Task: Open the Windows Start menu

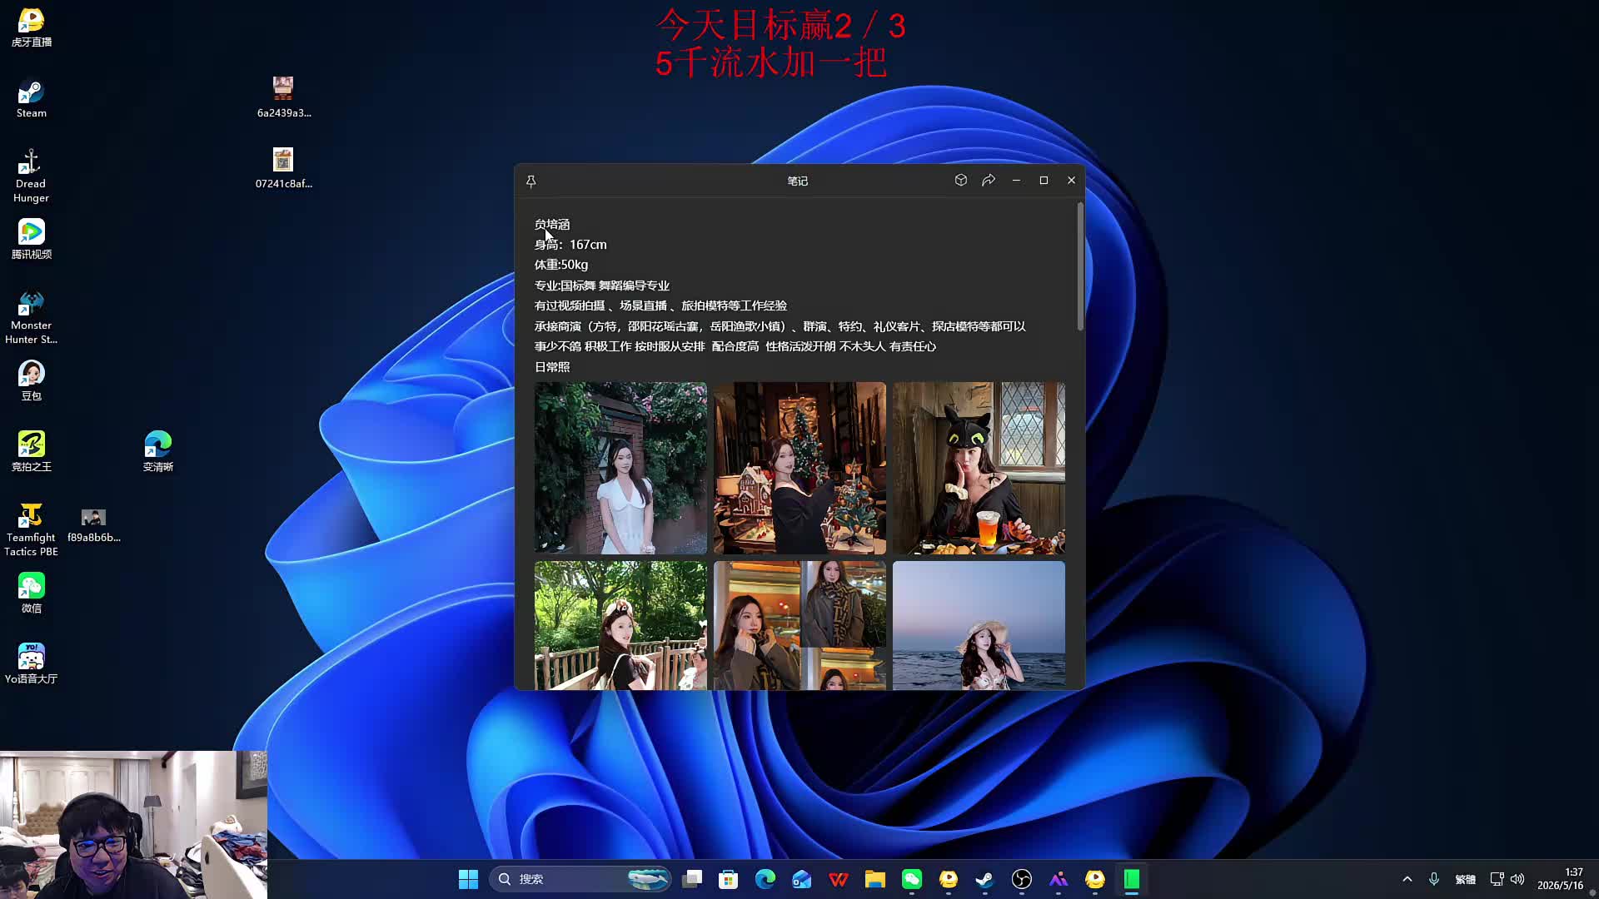Action: (x=469, y=879)
